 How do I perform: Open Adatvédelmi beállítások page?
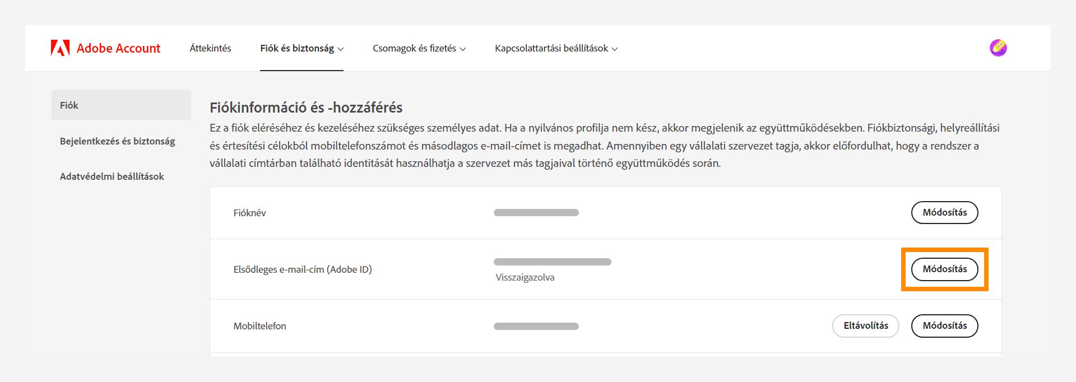[x=112, y=176]
